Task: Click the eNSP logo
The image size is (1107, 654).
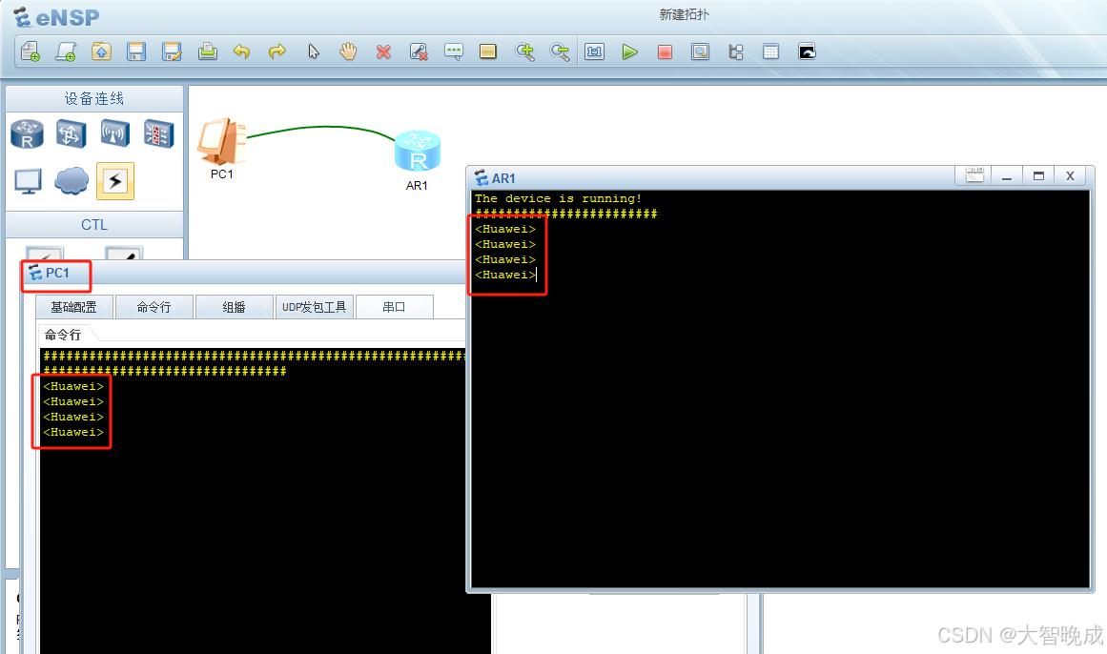Action: pyautogui.click(x=56, y=17)
